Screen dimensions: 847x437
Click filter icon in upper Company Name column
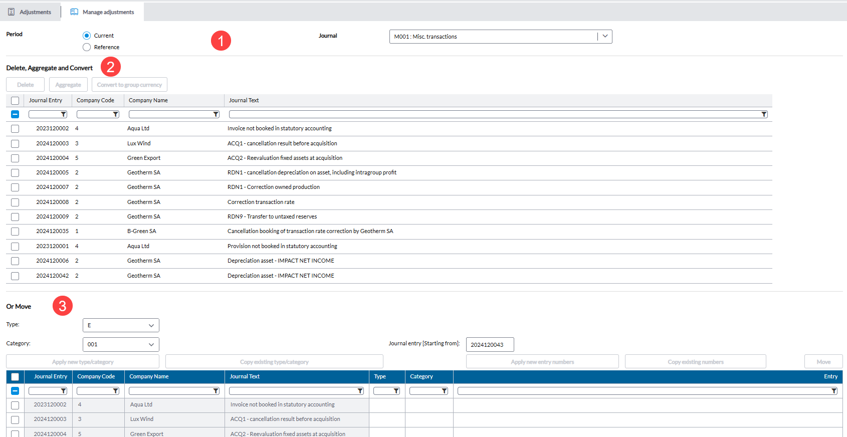216,114
